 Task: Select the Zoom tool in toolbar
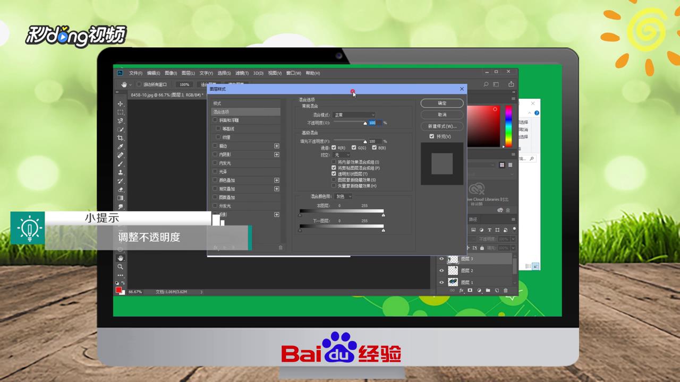[x=121, y=266]
